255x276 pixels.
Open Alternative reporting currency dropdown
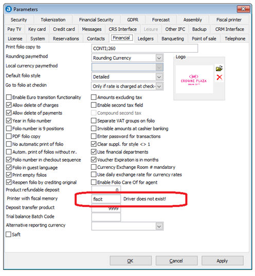[159, 226]
